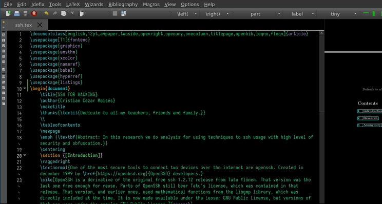Click [Introduction] in the \section line

click(83, 155)
